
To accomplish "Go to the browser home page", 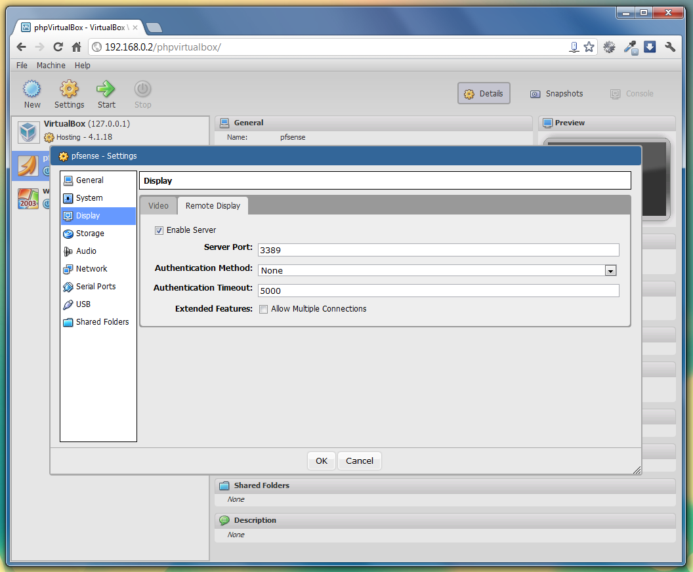I will coord(77,47).
